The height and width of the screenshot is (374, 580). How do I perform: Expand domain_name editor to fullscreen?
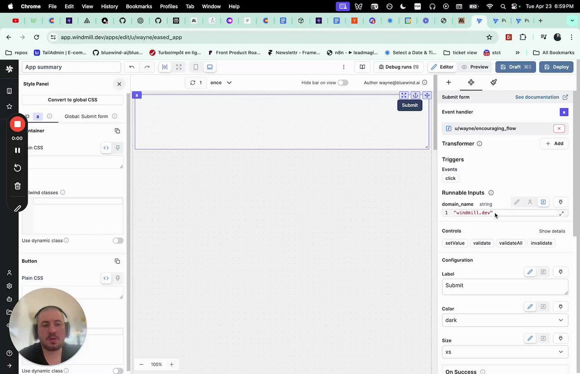pyautogui.click(x=561, y=213)
